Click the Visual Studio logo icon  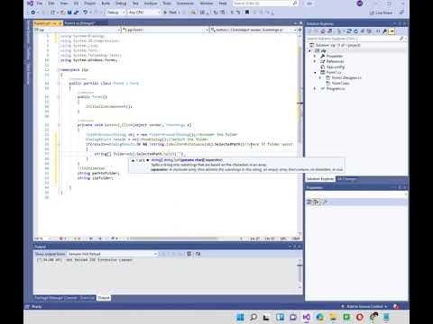point(30,4)
